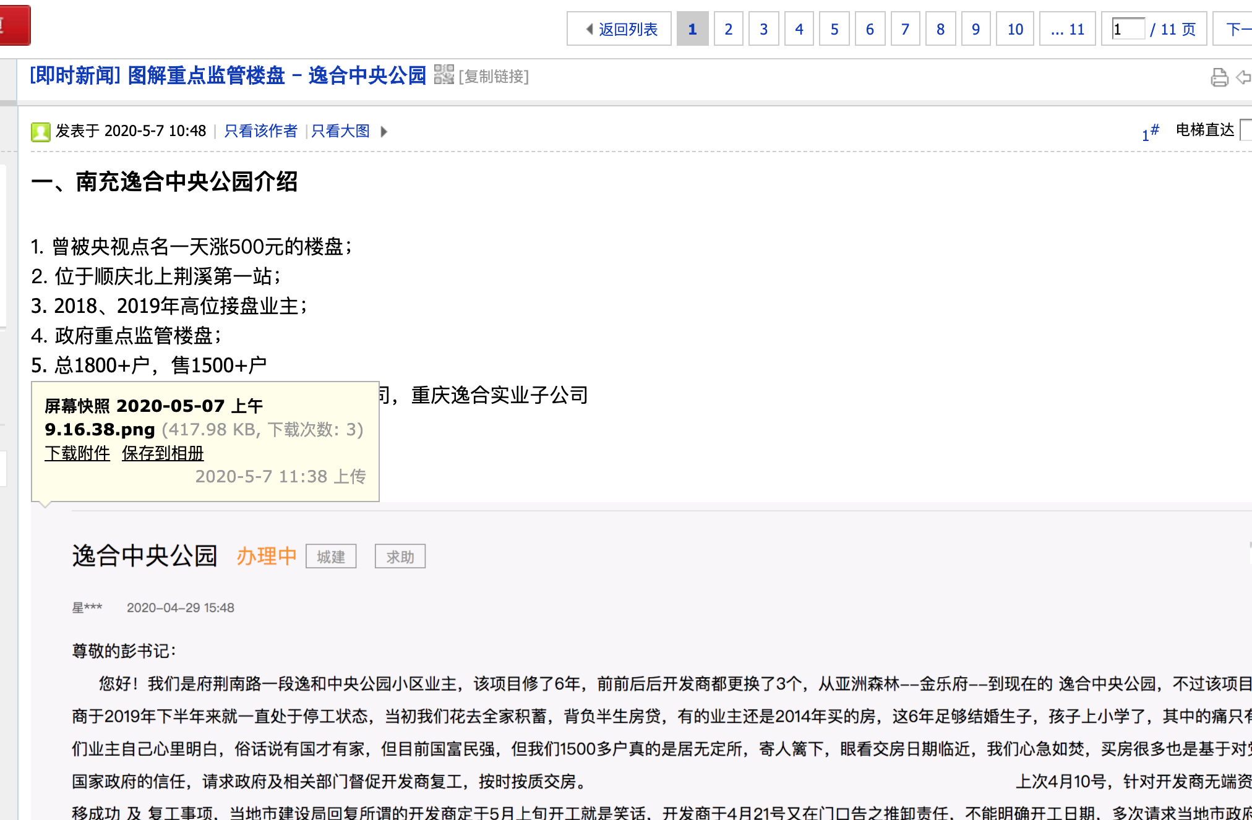Expand the arrow after 只看大图
The image size is (1252, 820).
(x=384, y=131)
